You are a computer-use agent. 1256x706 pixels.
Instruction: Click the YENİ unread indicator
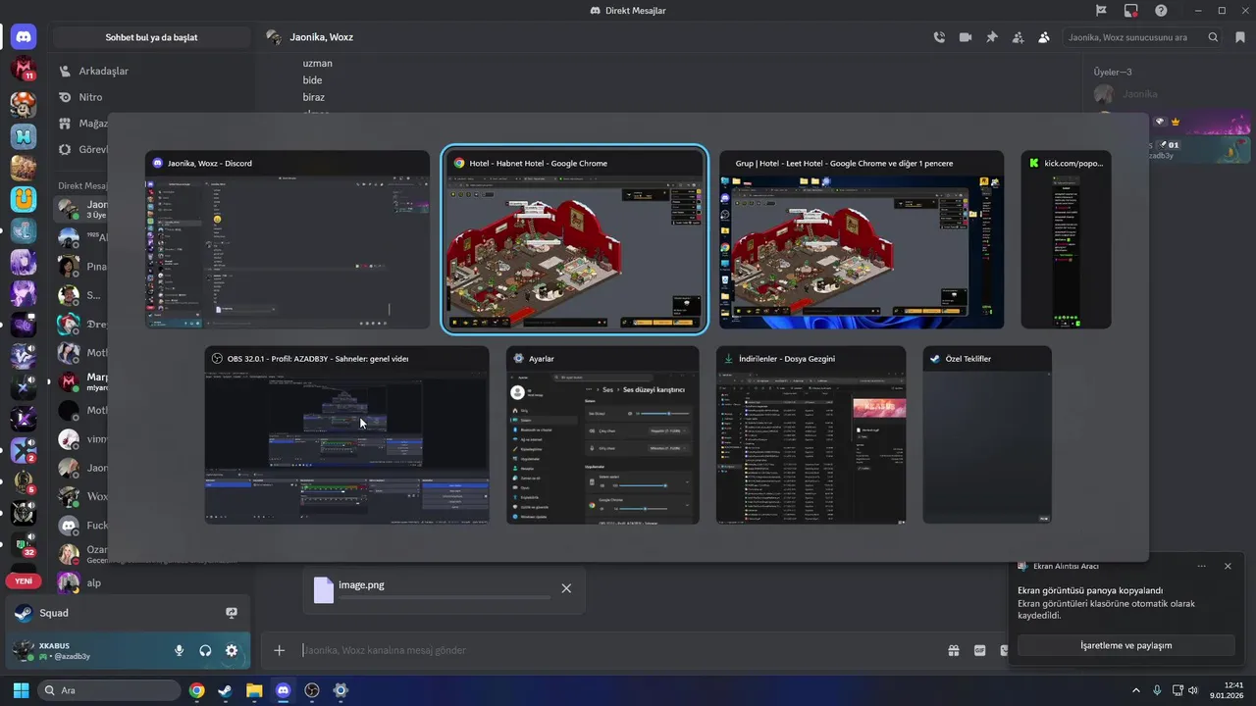click(24, 581)
